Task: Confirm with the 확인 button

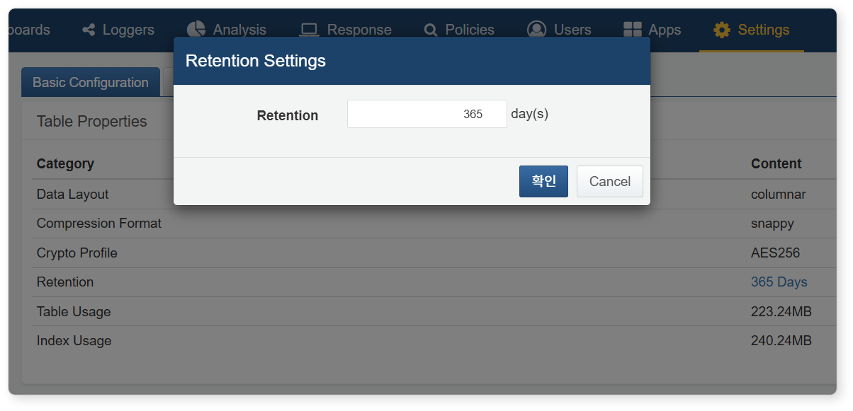Action: [543, 181]
